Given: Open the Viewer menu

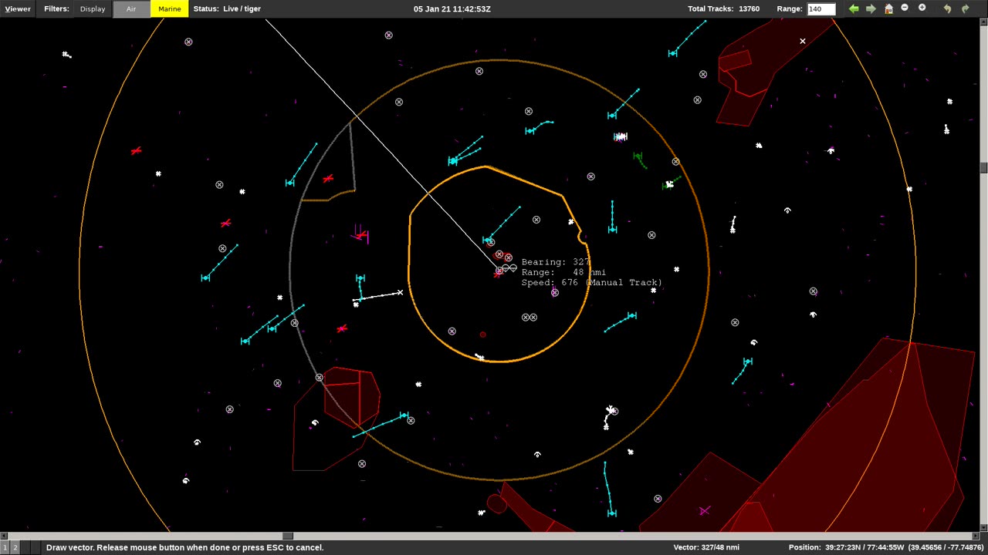Looking at the screenshot, I should (18, 8).
